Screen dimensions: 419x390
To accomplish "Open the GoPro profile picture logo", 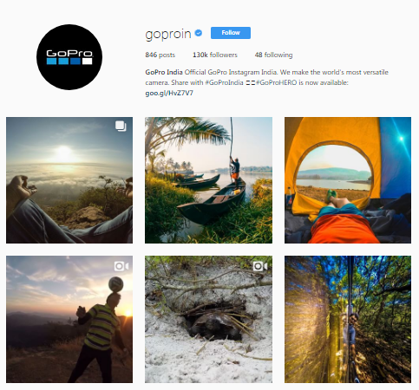I will tap(69, 57).
